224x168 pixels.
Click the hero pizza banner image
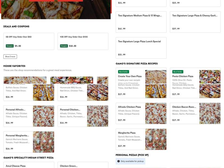[56, 10]
